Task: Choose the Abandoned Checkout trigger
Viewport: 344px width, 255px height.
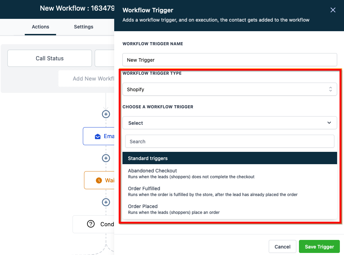Action: tap(152, 171)
